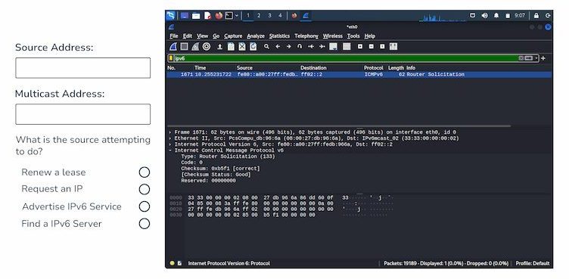Open the Statistics menu
Screen dimensions: 569x279
pos(279,36)
